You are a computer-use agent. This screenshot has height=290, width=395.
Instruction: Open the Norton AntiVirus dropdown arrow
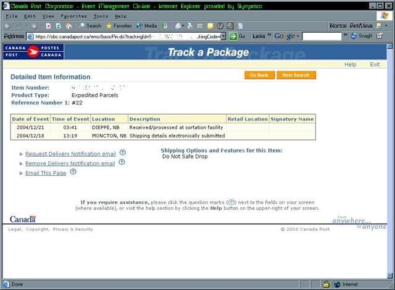(x=386, y=26)
